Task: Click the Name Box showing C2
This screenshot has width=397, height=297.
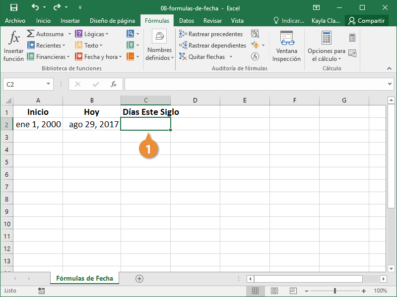Action: (x=24, y=84)
